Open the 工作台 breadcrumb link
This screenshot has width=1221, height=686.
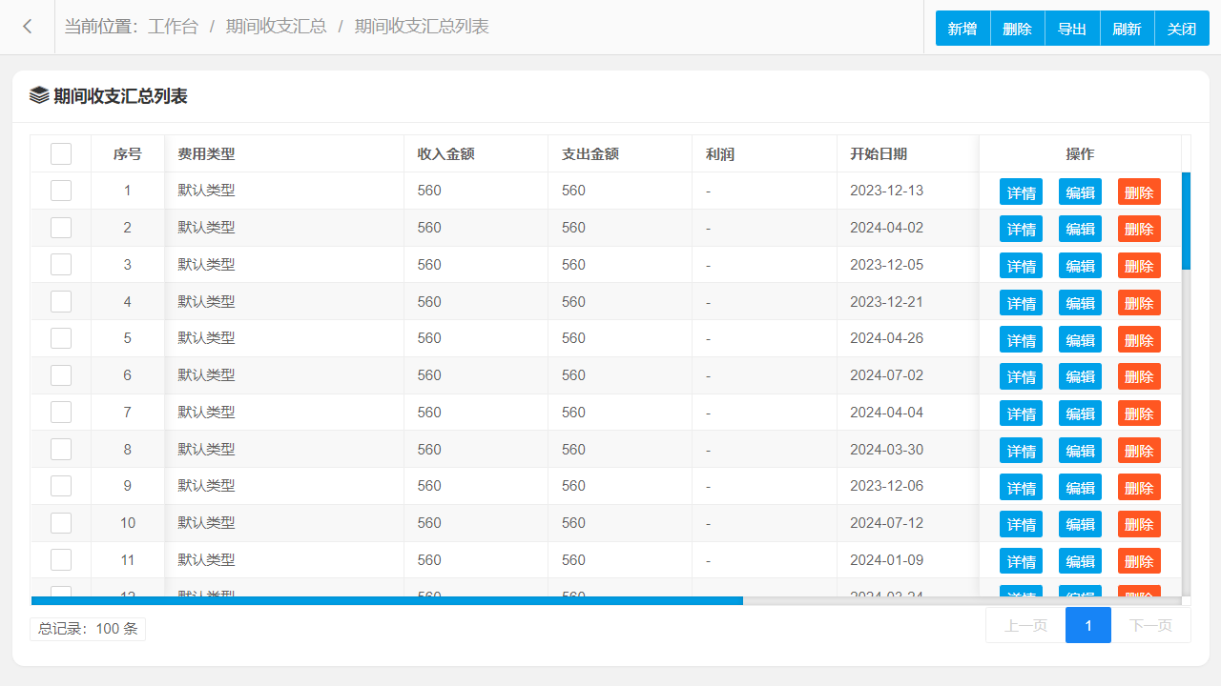point(173,27)
